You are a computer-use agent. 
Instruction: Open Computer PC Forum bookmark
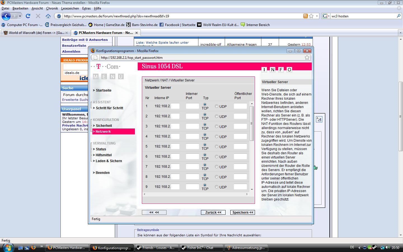(x=22, y=25)
